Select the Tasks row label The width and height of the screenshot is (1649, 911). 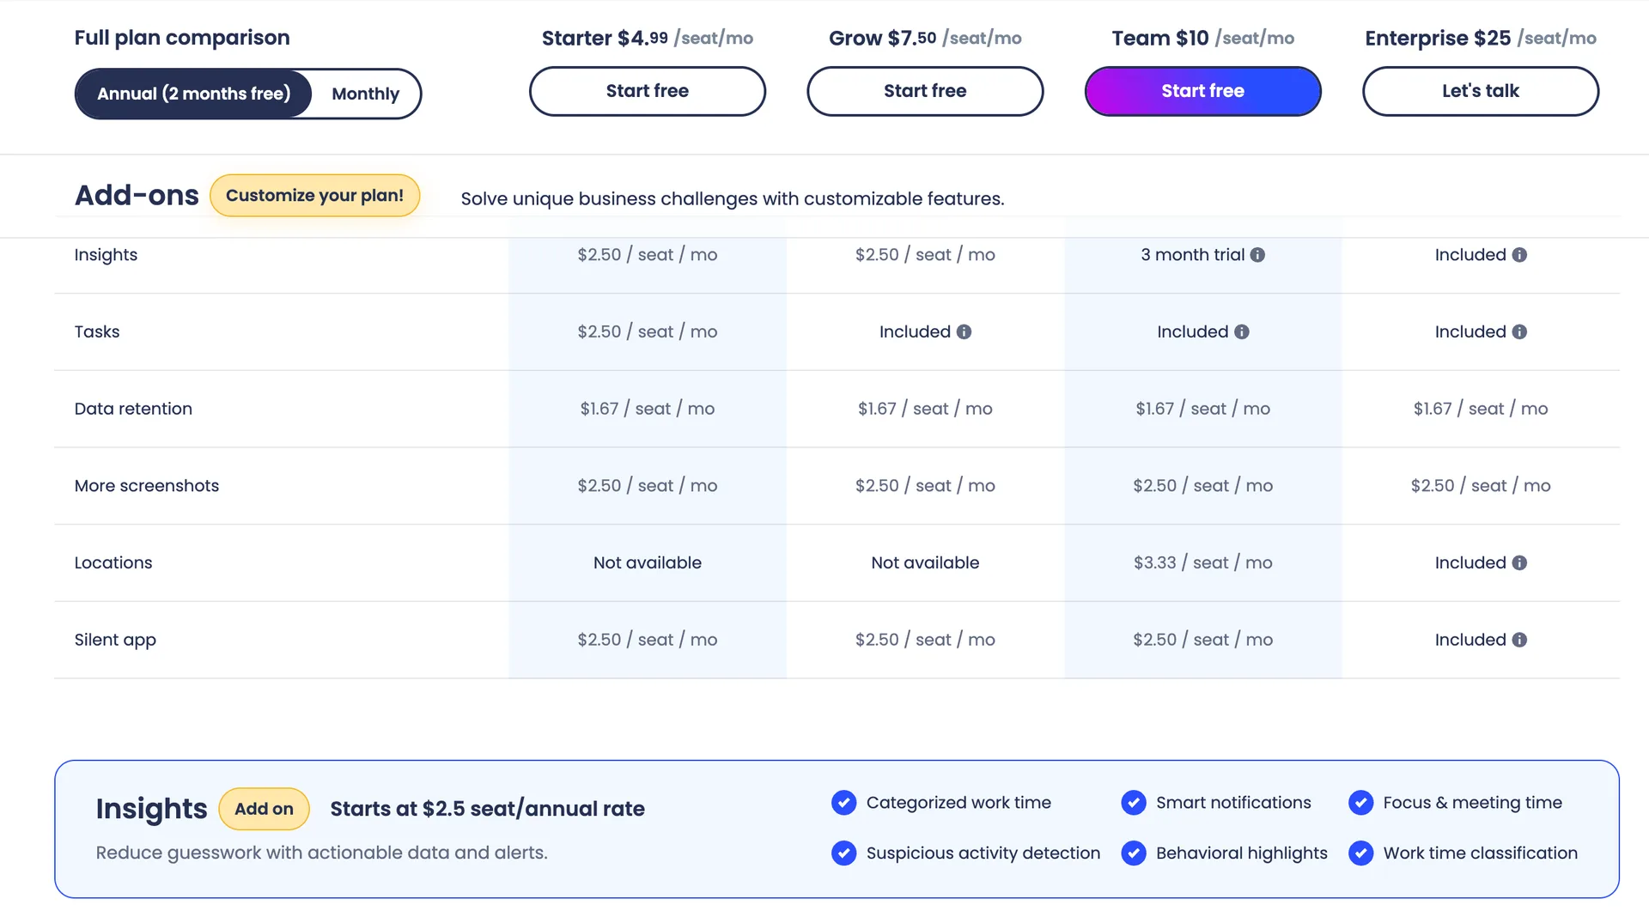point(97,332)
